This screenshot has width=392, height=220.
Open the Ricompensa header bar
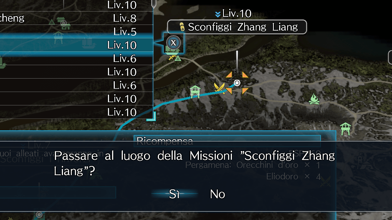tap(227, 141)
